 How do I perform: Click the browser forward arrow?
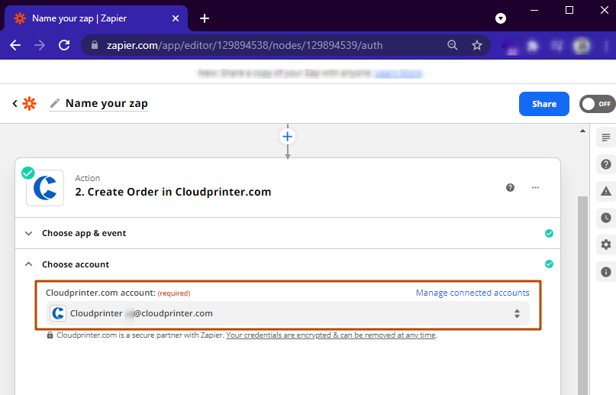[x=40, y=45]
